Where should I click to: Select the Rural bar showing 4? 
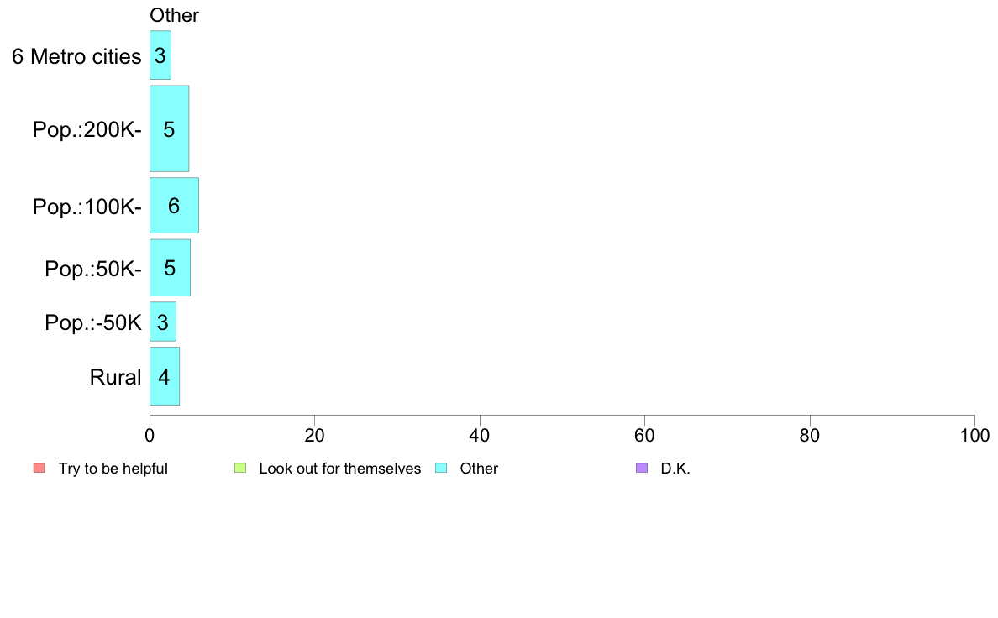click(x=165, y=376)
